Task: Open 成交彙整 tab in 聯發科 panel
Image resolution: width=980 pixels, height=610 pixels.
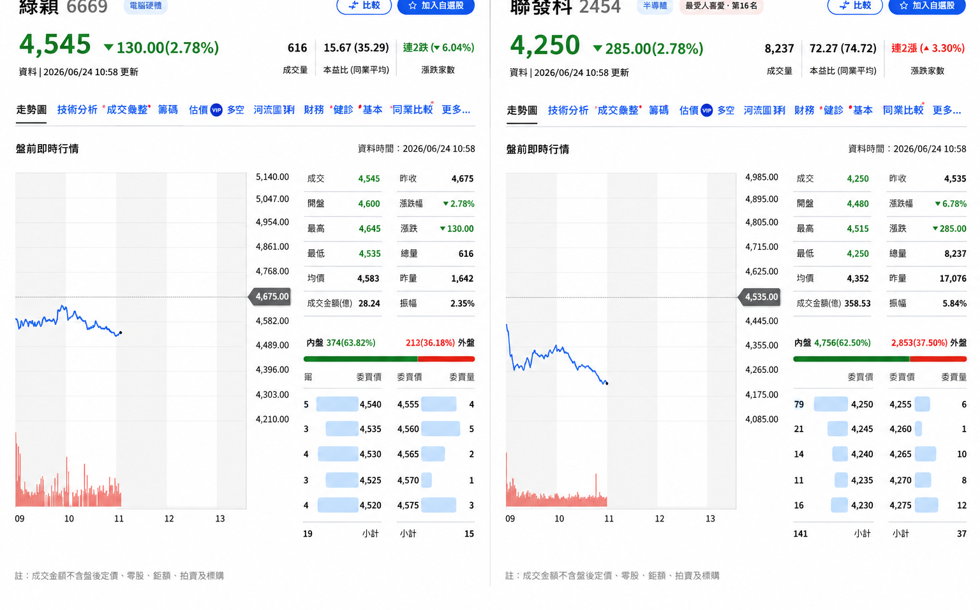Action: [x=618, y=110]
